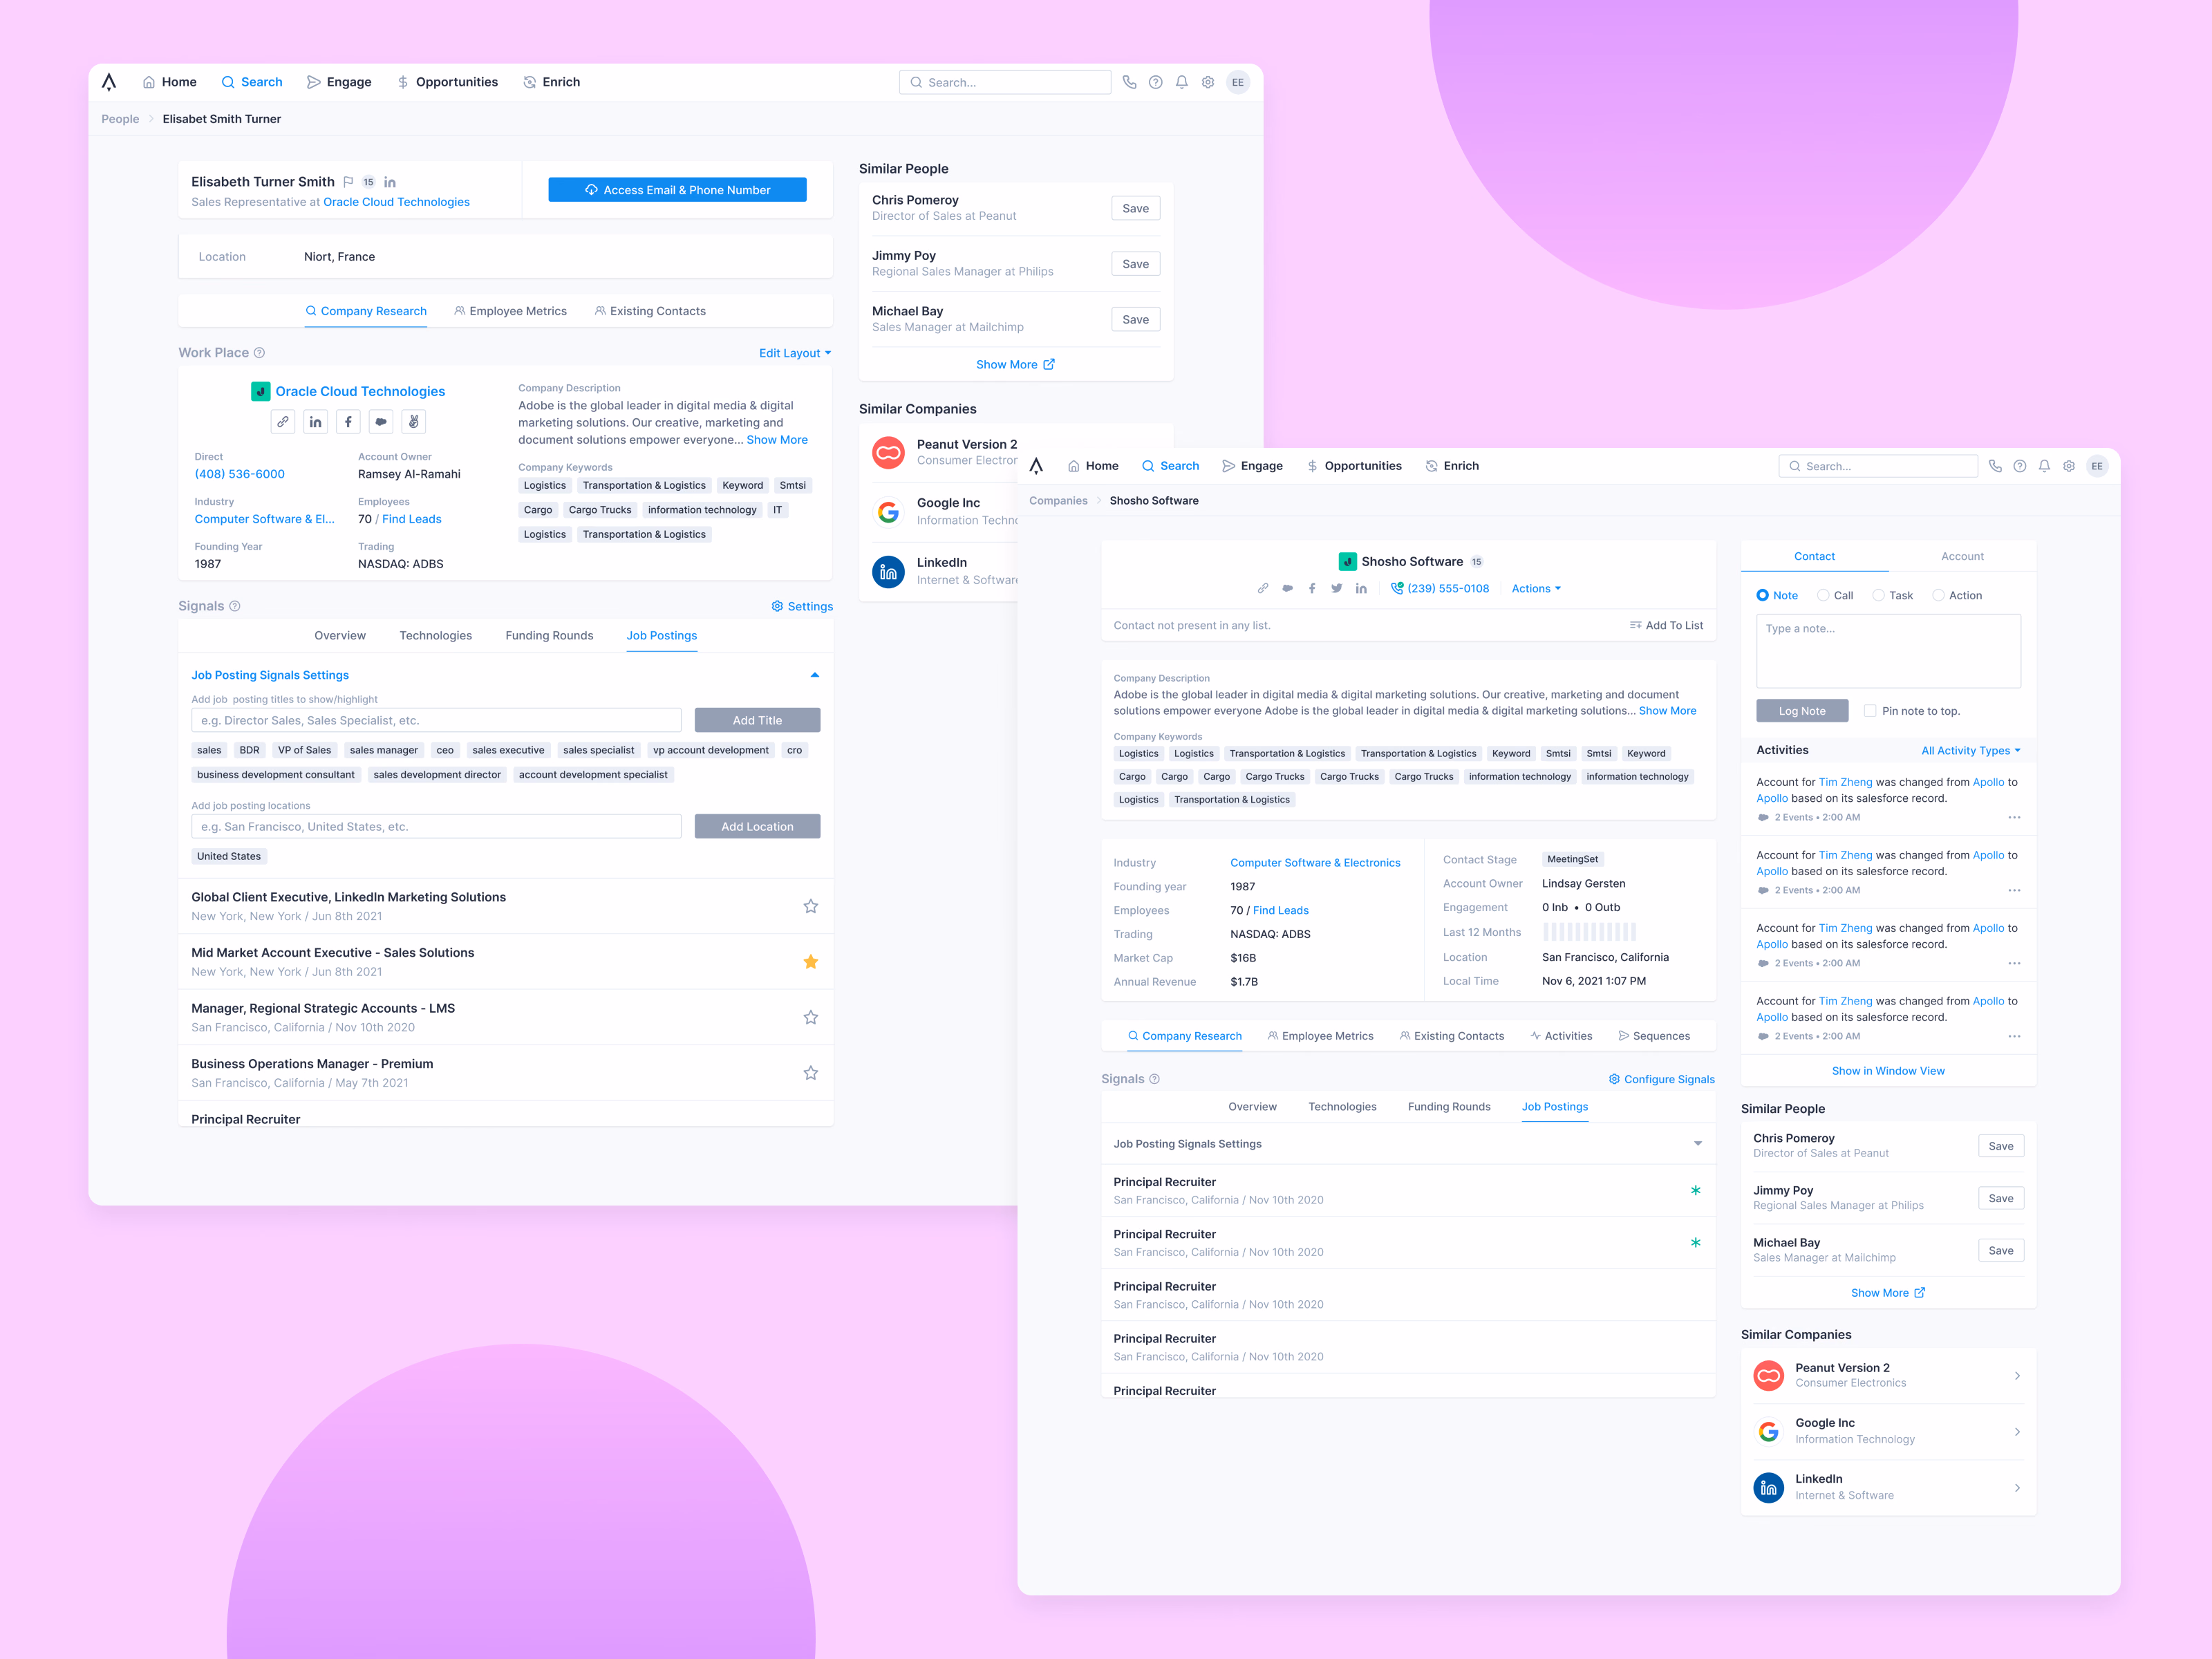This screenshot has height=1659, width=2212.
Task: Open help icon in the back window header
Action: pyautogui.click(x=1155, y=82)
